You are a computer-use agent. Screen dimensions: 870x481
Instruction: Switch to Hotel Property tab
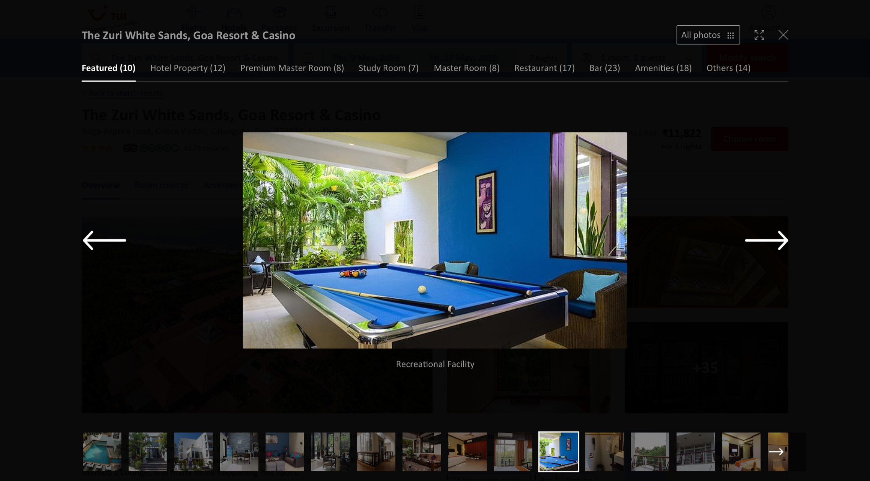pyautogui.click(x=188, y=68)
